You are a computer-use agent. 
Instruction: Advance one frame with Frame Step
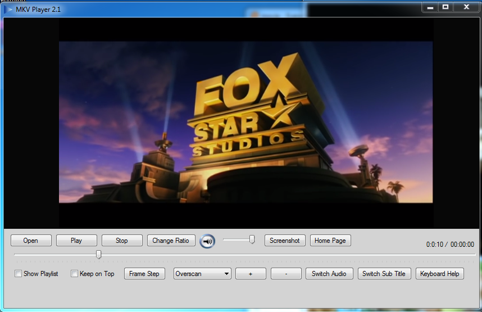144,274
